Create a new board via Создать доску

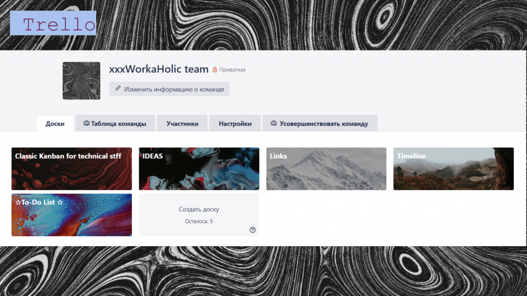click(x=199, y=210)
